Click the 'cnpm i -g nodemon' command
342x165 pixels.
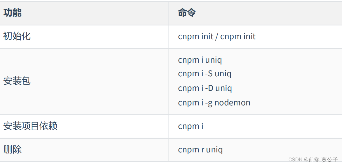point(214,103)
